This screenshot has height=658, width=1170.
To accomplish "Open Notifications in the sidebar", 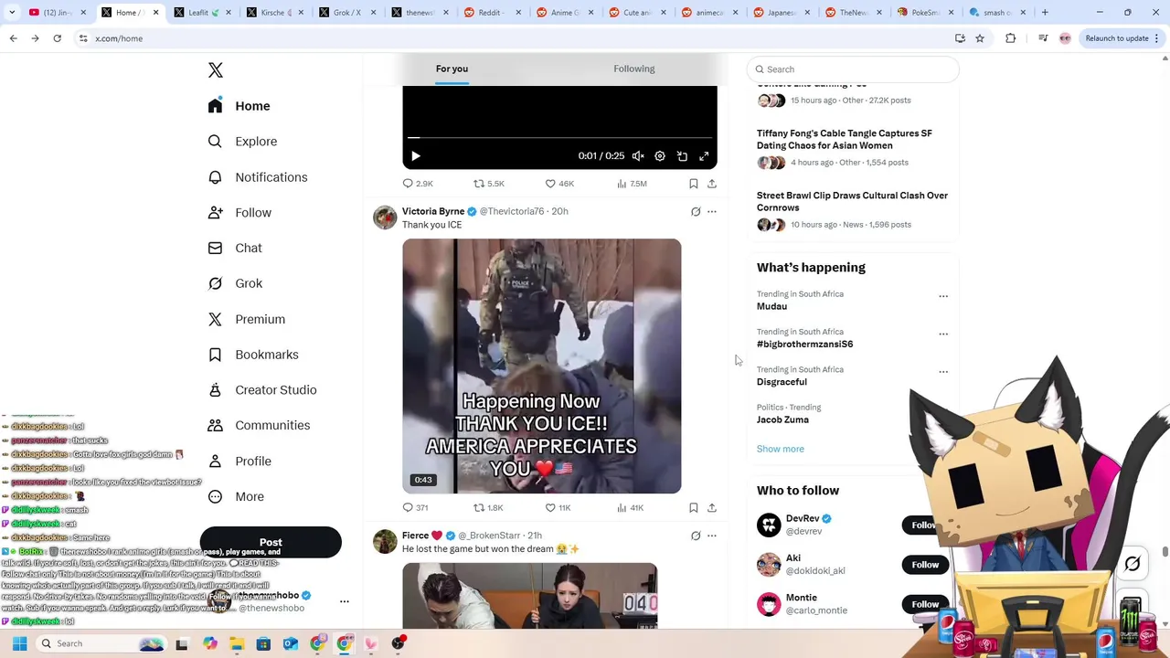I will tap(258, 177).
